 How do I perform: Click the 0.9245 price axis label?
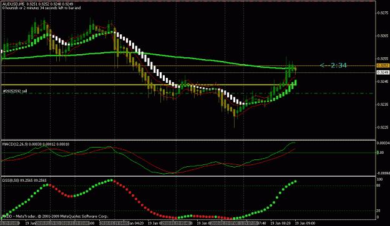click(x=383, y=82)
